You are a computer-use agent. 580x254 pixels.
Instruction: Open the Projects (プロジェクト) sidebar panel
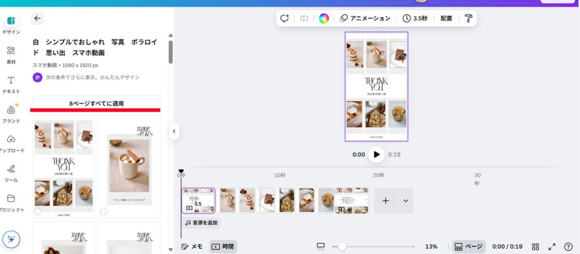(11, 203)
